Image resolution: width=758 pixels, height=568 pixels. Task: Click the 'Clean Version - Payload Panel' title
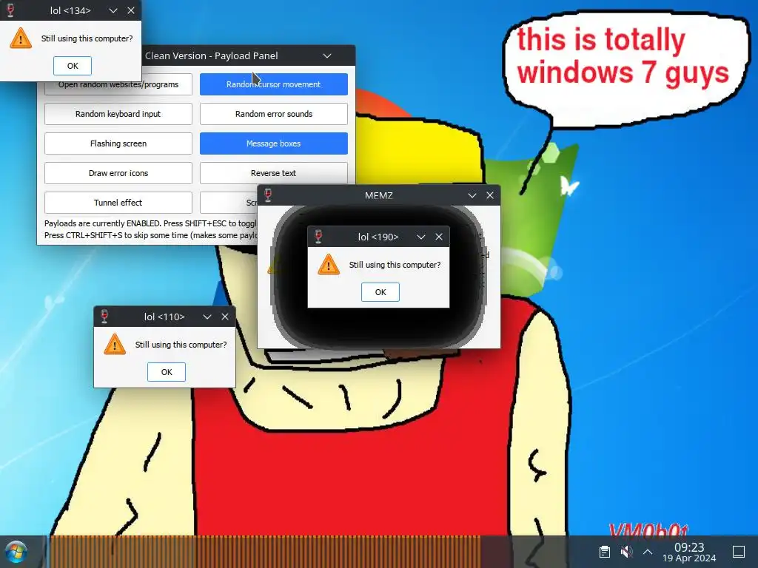coord(211,56)
